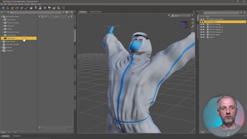Image resolution: width=247 pixels, height=139 pixels.
Task: Toggle selectable arrow for The Brute 8
Action: coord(204,22)
